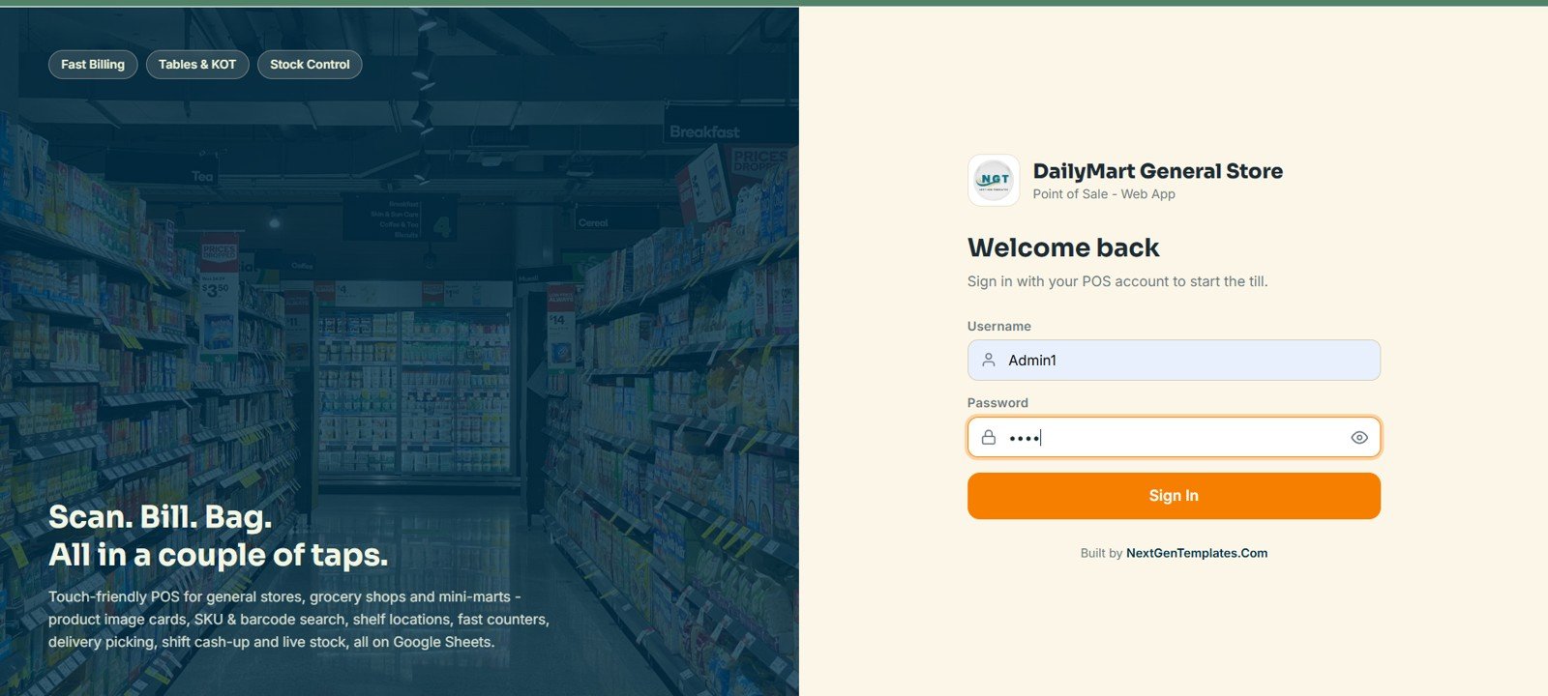Click the DailyMart General Store title
This screenshot has width=1548, height=696.
(x=1158, y=171)
